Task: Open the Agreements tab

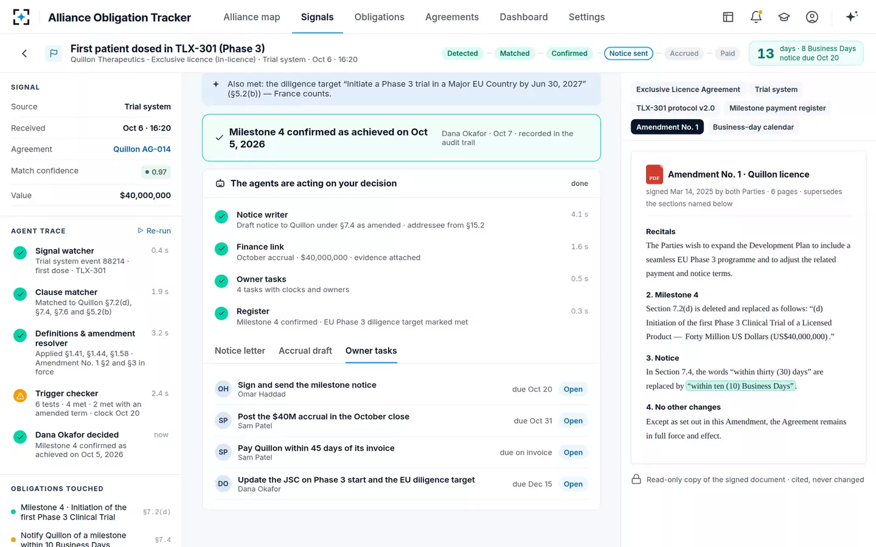Action: (x=452, y=17)
